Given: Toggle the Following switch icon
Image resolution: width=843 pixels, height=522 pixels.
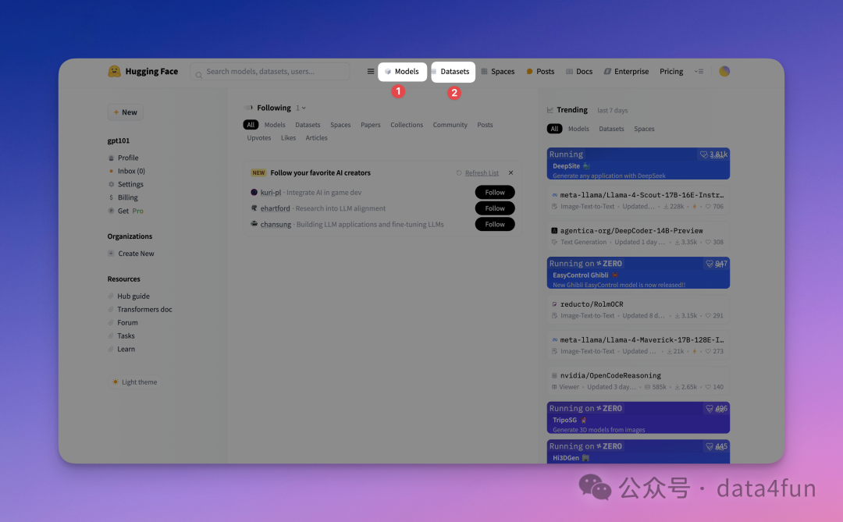Looking at the screenshot, I should pyautogui.click(x=248, y=108).
